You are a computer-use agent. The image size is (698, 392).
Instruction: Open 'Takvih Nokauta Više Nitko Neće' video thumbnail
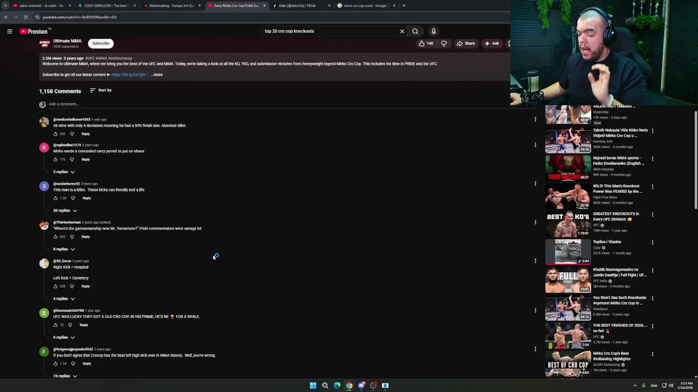[568, 140]
